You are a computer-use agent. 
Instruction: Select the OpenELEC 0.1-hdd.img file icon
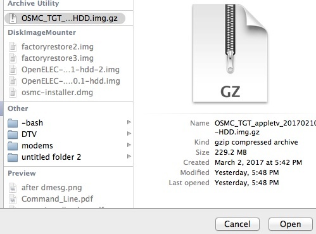tap(13, 81)
